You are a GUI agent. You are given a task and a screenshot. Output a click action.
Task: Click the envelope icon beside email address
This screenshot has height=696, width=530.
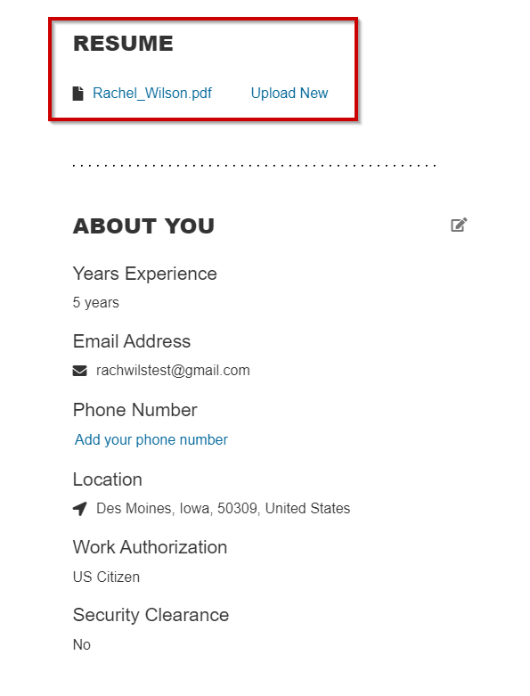80,370
